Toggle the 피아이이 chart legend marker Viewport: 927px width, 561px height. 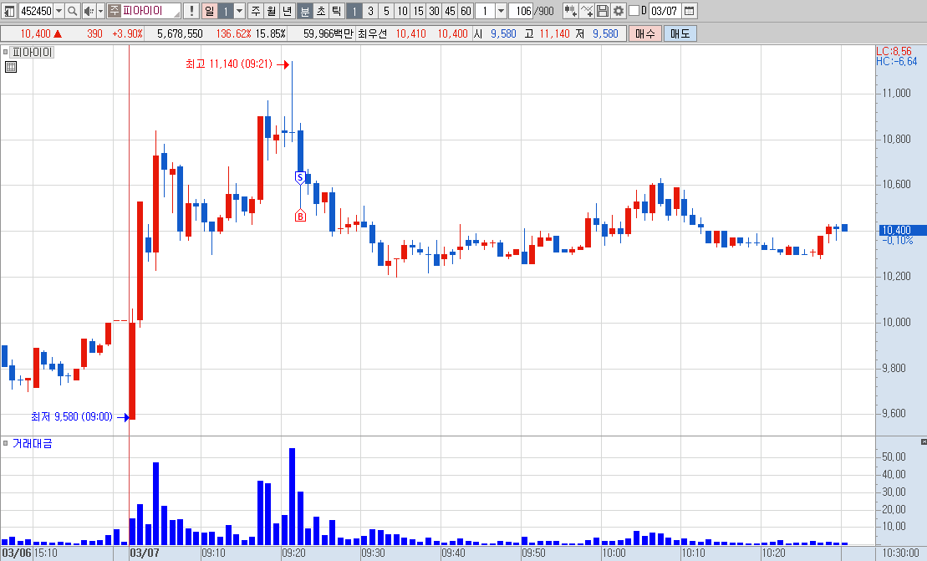tap(5, 52)
